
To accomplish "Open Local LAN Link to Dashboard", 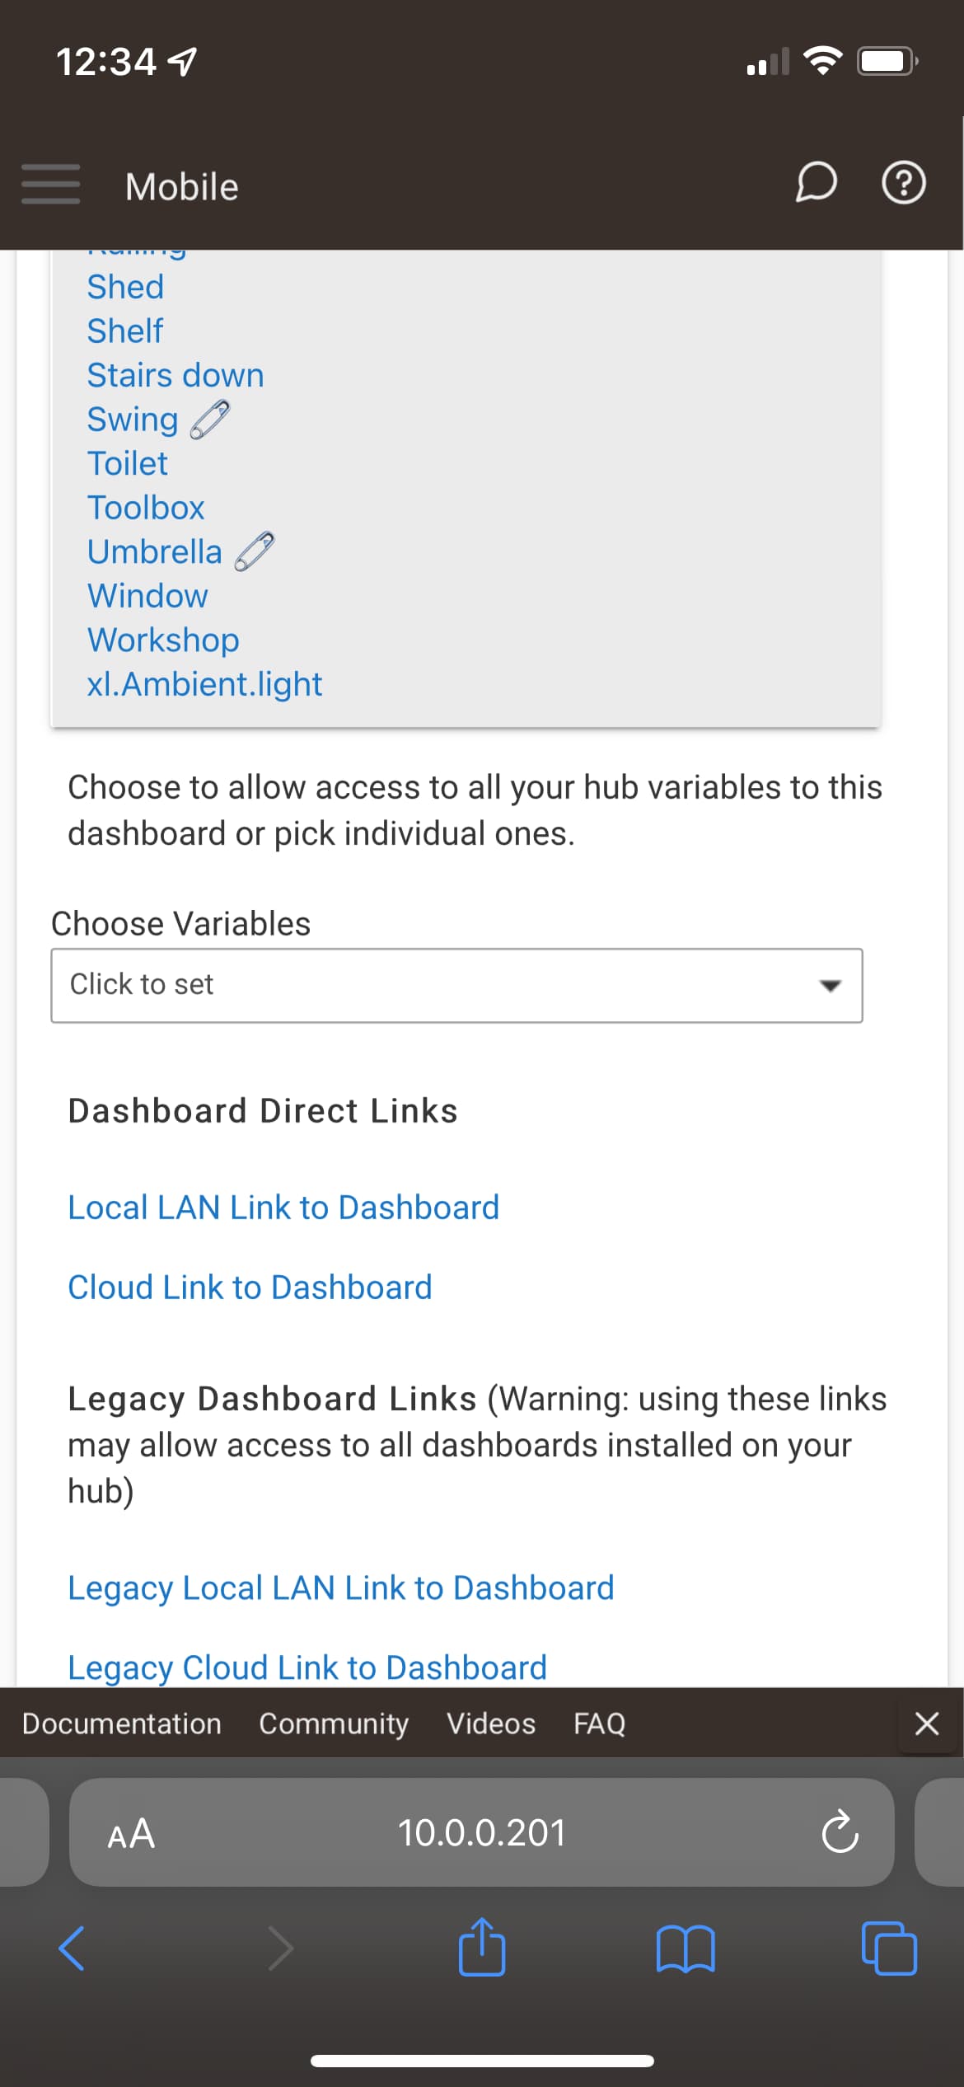I will pyautogui.click(x=283, y=1208).
